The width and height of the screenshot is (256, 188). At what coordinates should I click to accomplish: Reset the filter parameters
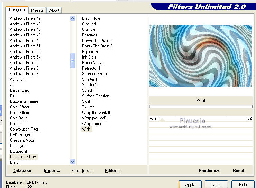(x=239, y=171)
